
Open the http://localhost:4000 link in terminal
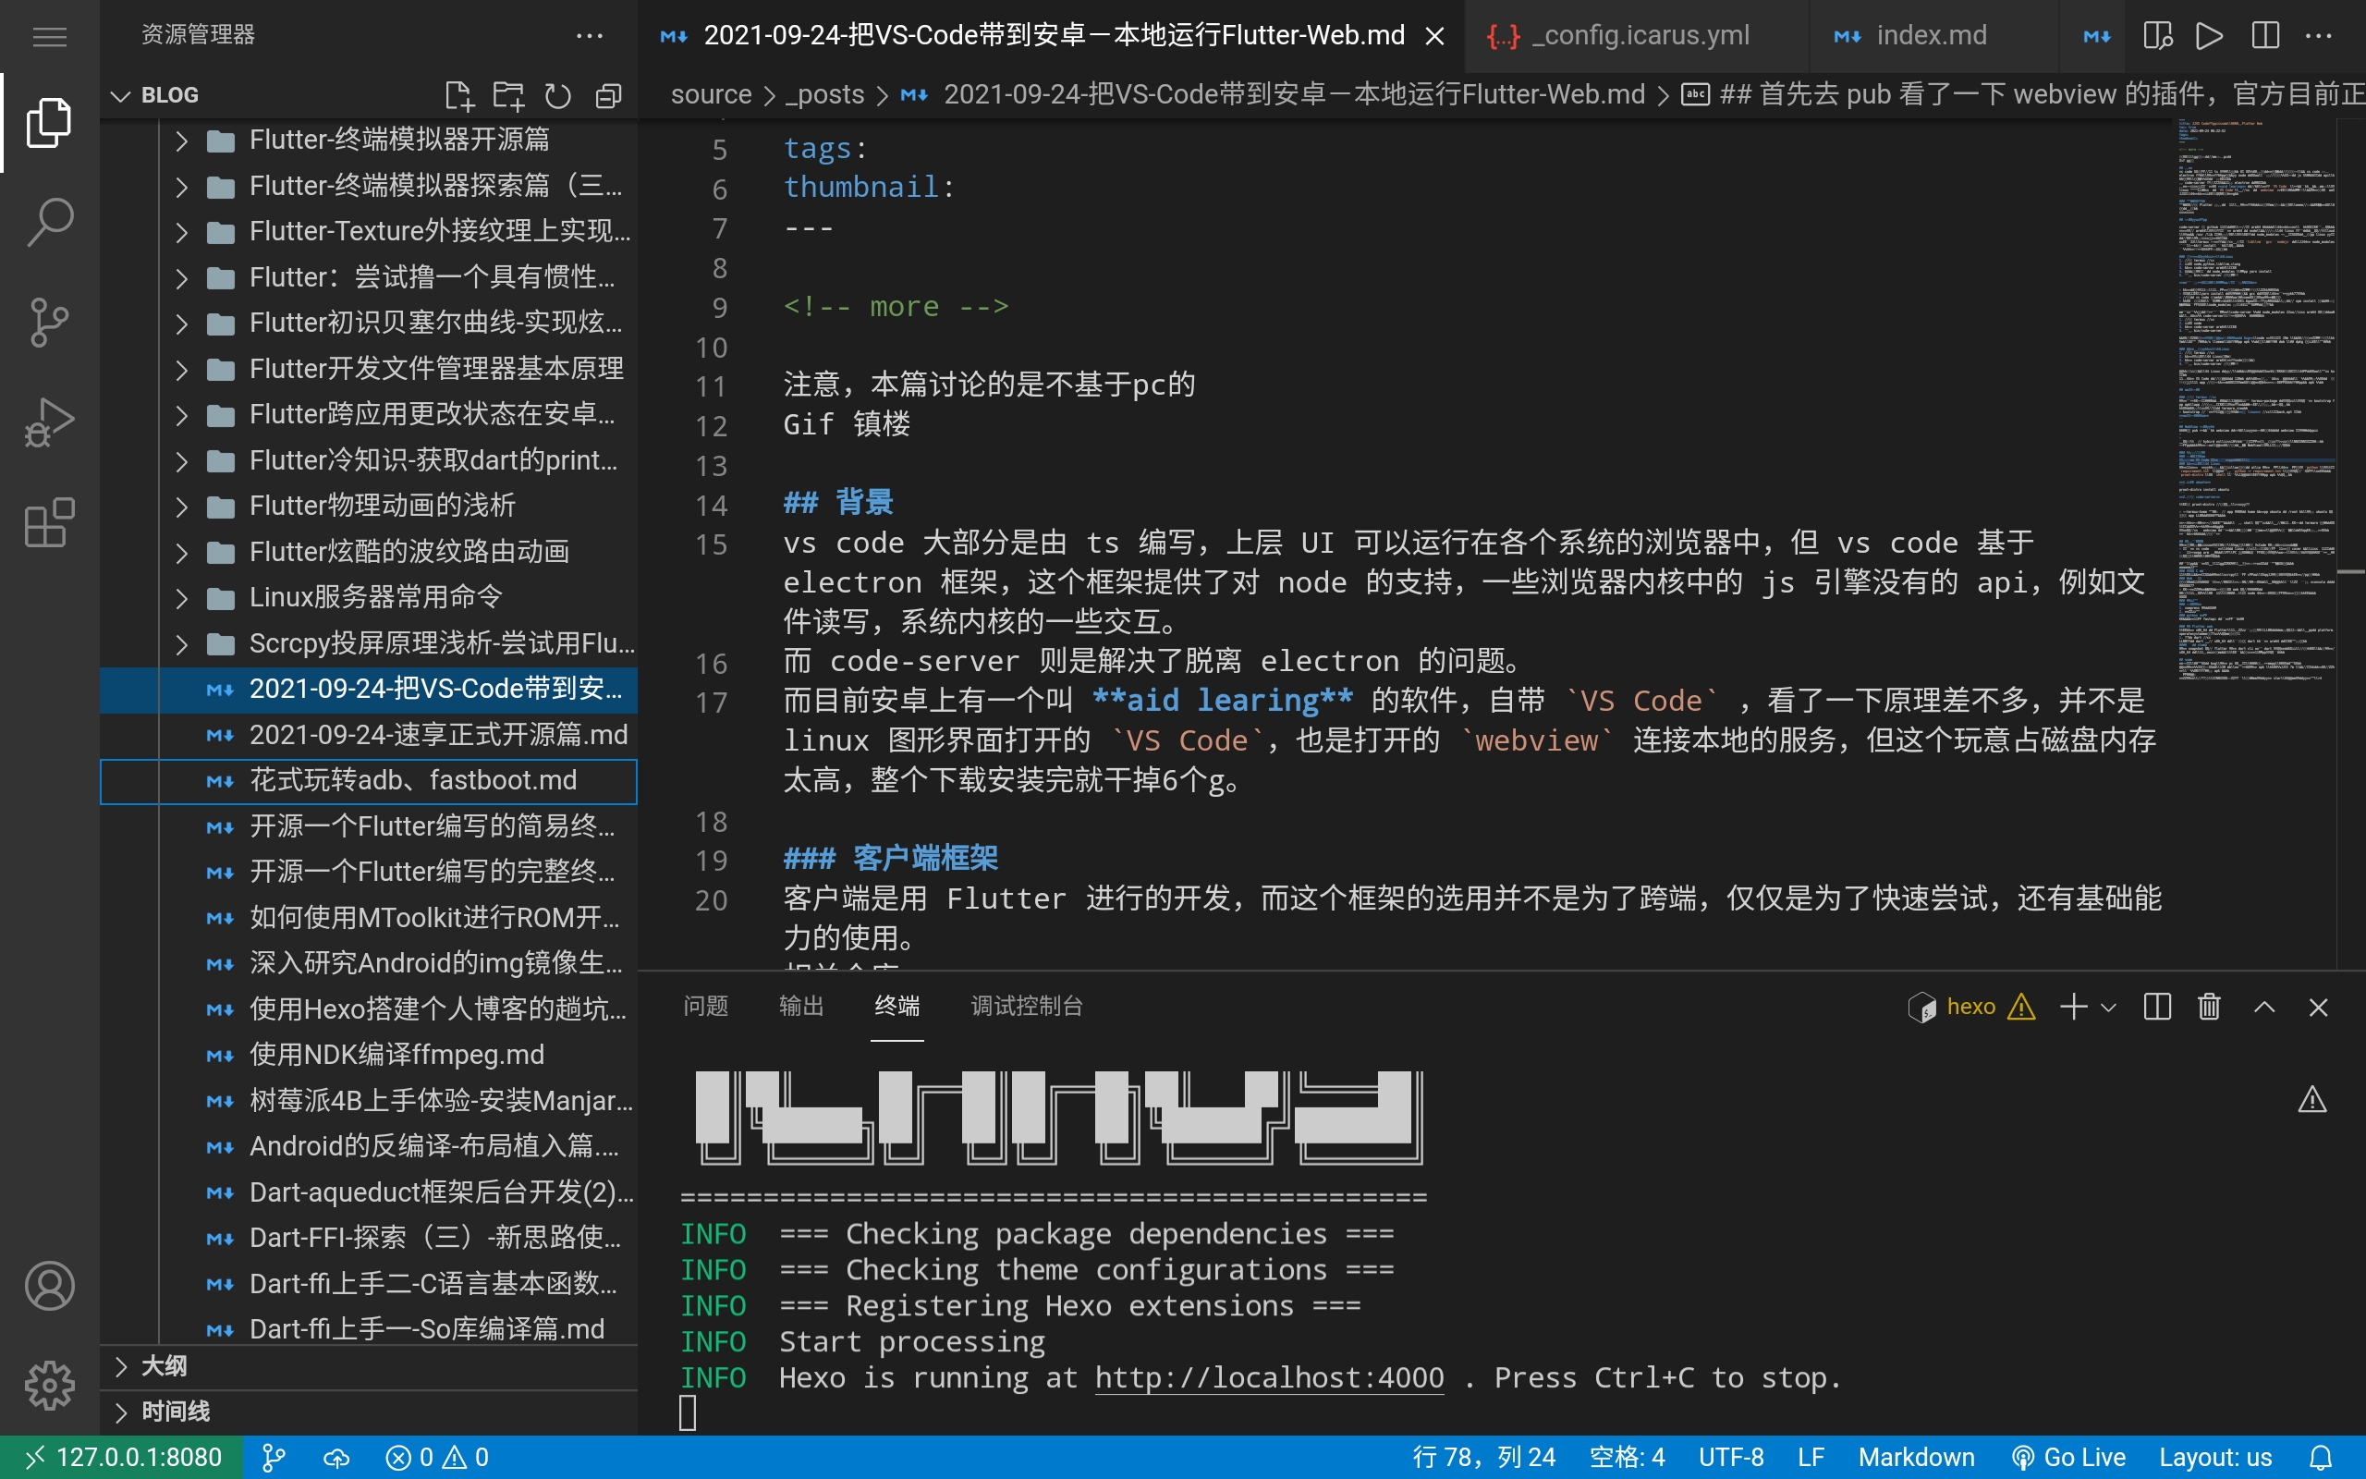click(x=1268, y=1377)
